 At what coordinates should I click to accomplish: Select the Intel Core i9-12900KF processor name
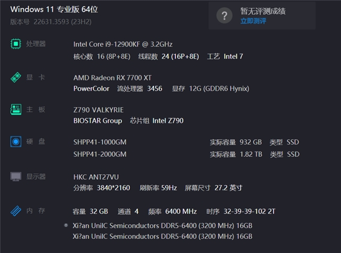point(123,45)
